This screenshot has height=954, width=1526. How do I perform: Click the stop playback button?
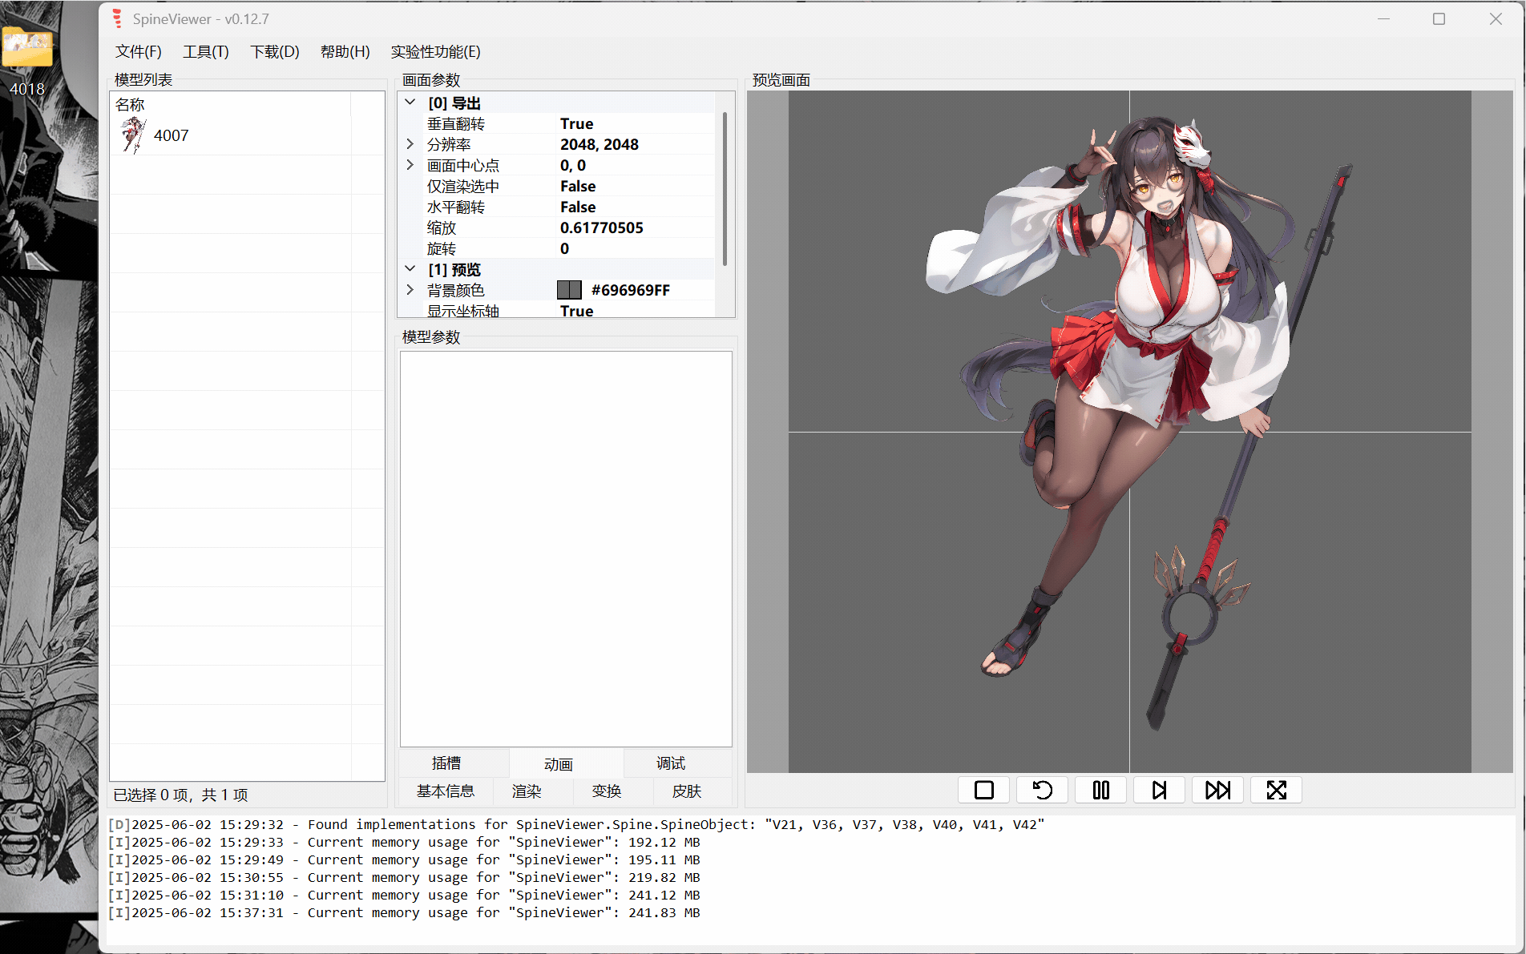[x=984, y=791]
